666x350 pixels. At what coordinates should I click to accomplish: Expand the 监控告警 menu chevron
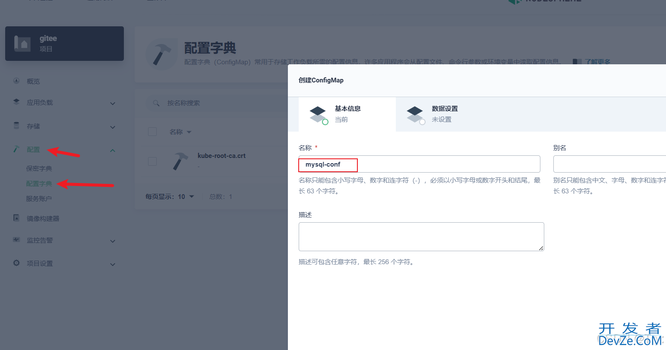tap(113, 241)
